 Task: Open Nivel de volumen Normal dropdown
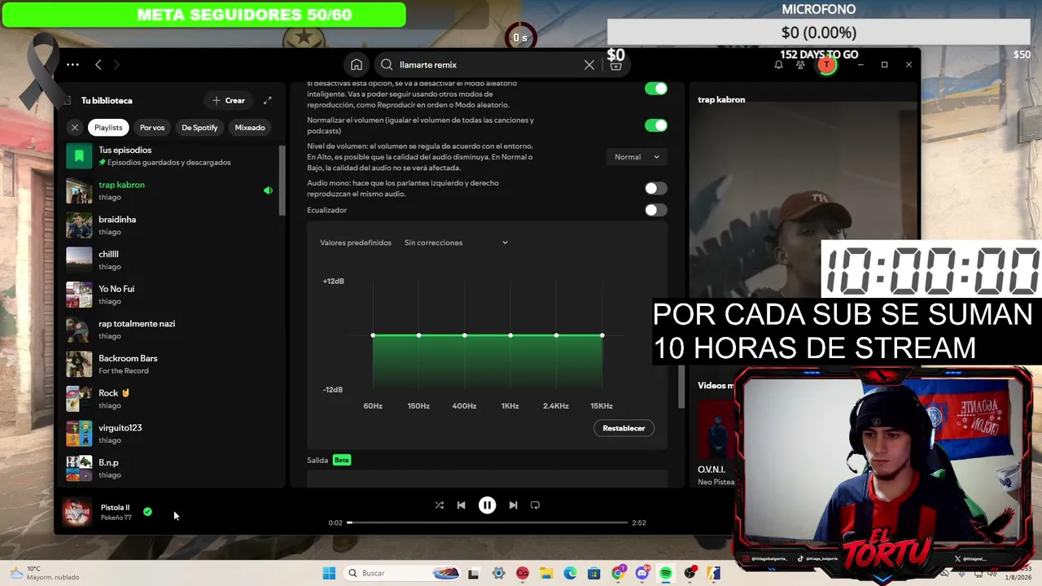[x=637, y=157]
